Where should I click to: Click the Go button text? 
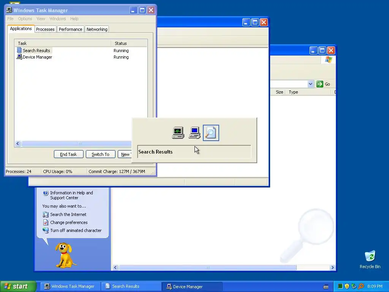(x=327, y=84)
